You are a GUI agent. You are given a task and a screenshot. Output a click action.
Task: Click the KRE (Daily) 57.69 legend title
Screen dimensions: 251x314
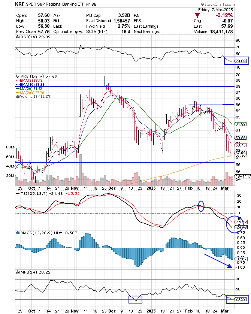coord(39,76)
